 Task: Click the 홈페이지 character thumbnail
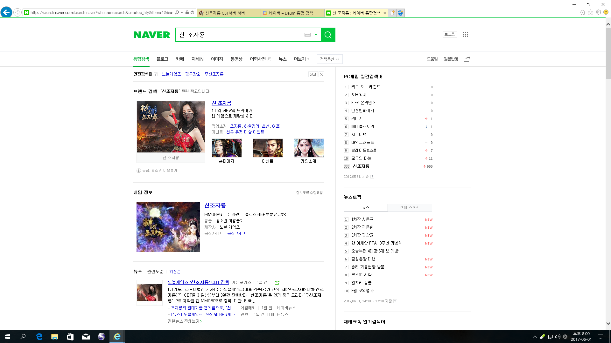pos(227,148)
